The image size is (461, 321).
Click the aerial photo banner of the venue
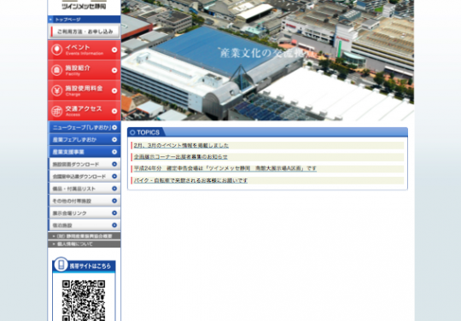(x=267, y=60)
